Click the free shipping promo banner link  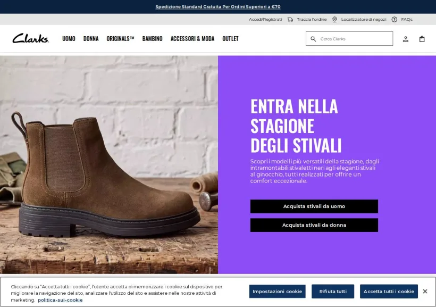pyautogui.click(x=218, y=7)
